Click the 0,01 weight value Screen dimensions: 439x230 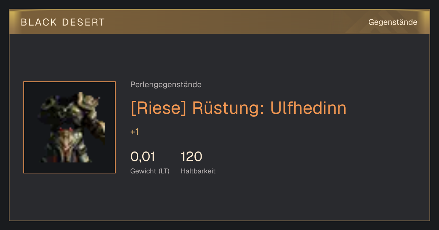coord(143,157)
